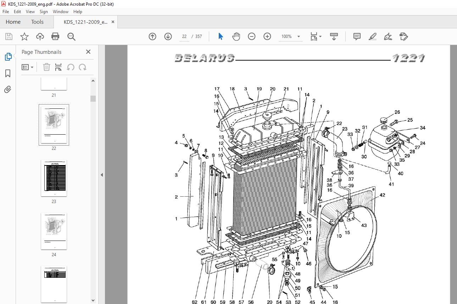The height and width of the screenshot is (304, 457).
Task: Rotate pages counterclockwise
Action: pyautogui.click(x=71, y=67)
